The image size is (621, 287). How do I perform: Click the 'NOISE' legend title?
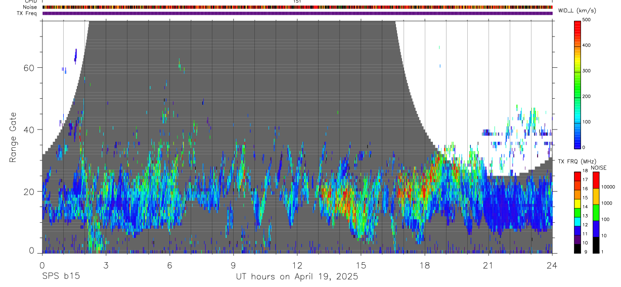[599, 168]
